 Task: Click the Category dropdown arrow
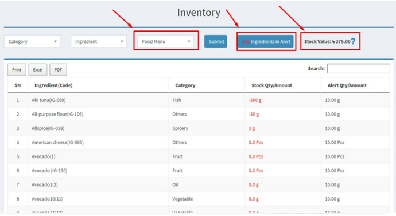click(x=55, y=41)
